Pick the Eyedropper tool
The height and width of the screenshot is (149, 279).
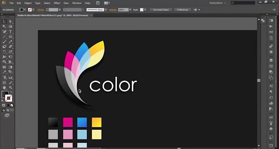point(4,72)
